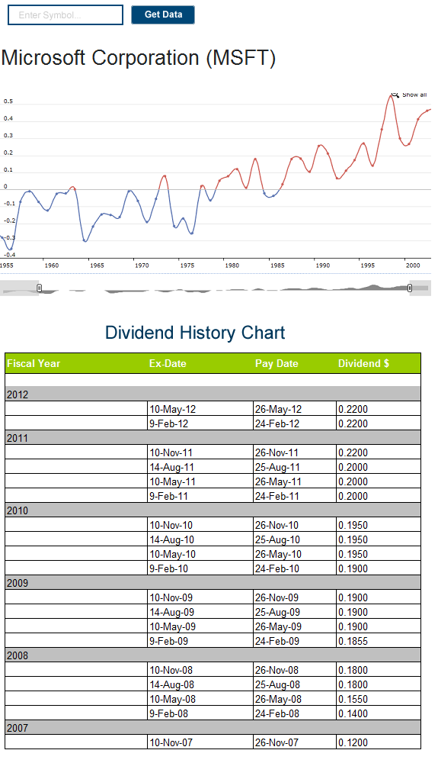Screen dimensions: 438x763
Task: Click the Dividend $ column header
Action: click(363, 363)
